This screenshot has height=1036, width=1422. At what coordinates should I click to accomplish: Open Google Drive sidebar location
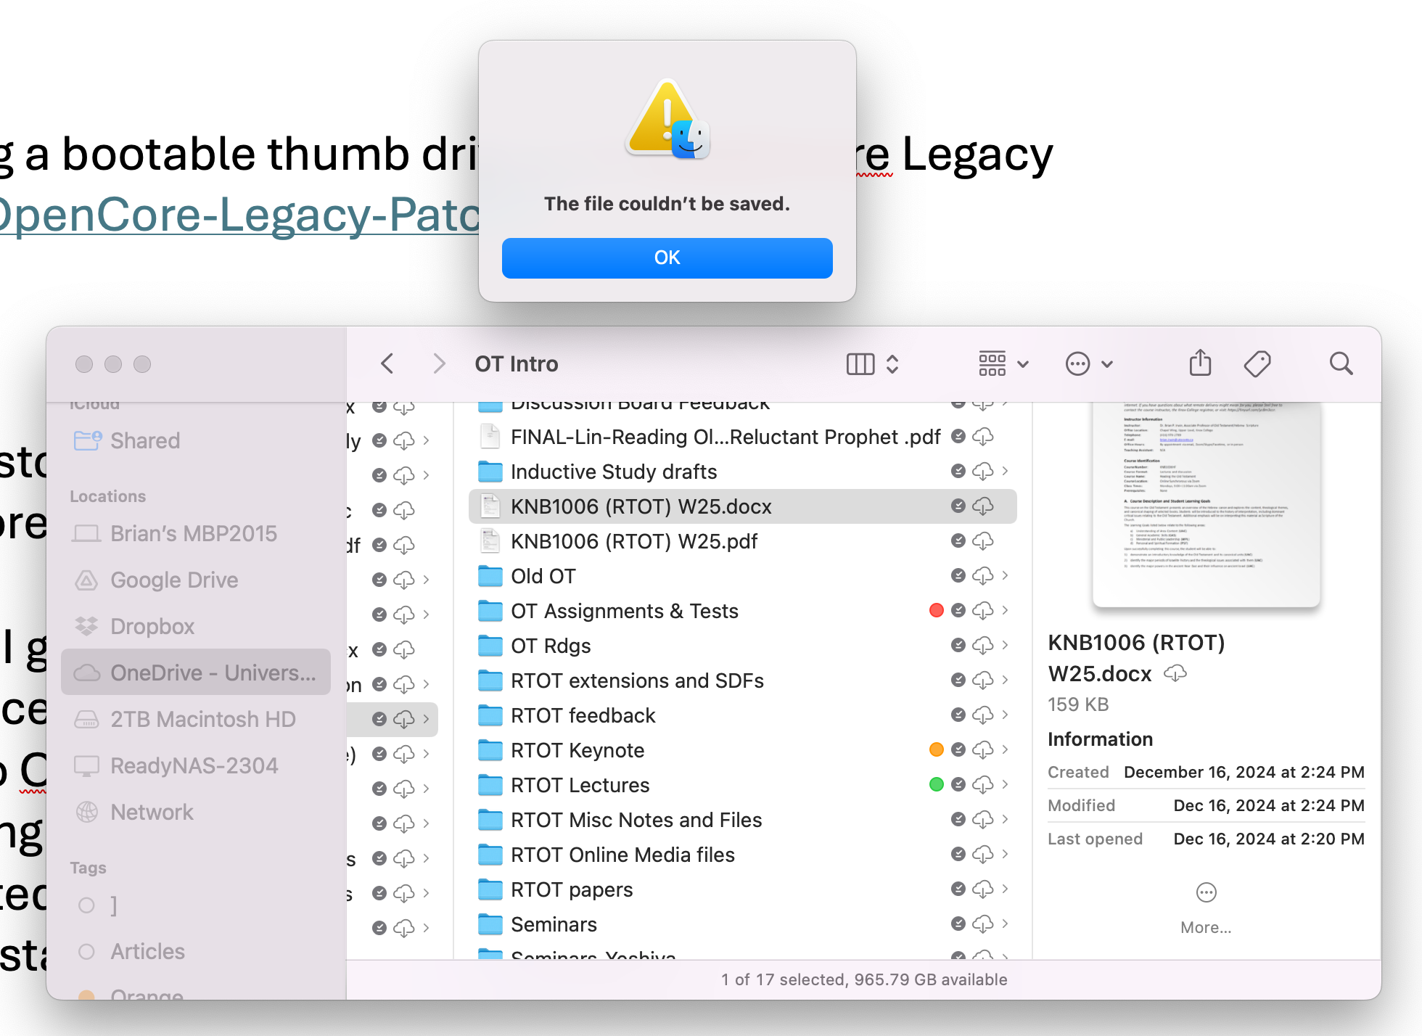(x=174, y=580)
